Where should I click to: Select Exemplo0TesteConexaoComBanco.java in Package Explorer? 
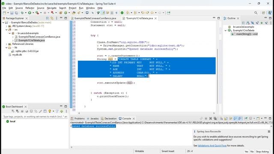(39, 37)
